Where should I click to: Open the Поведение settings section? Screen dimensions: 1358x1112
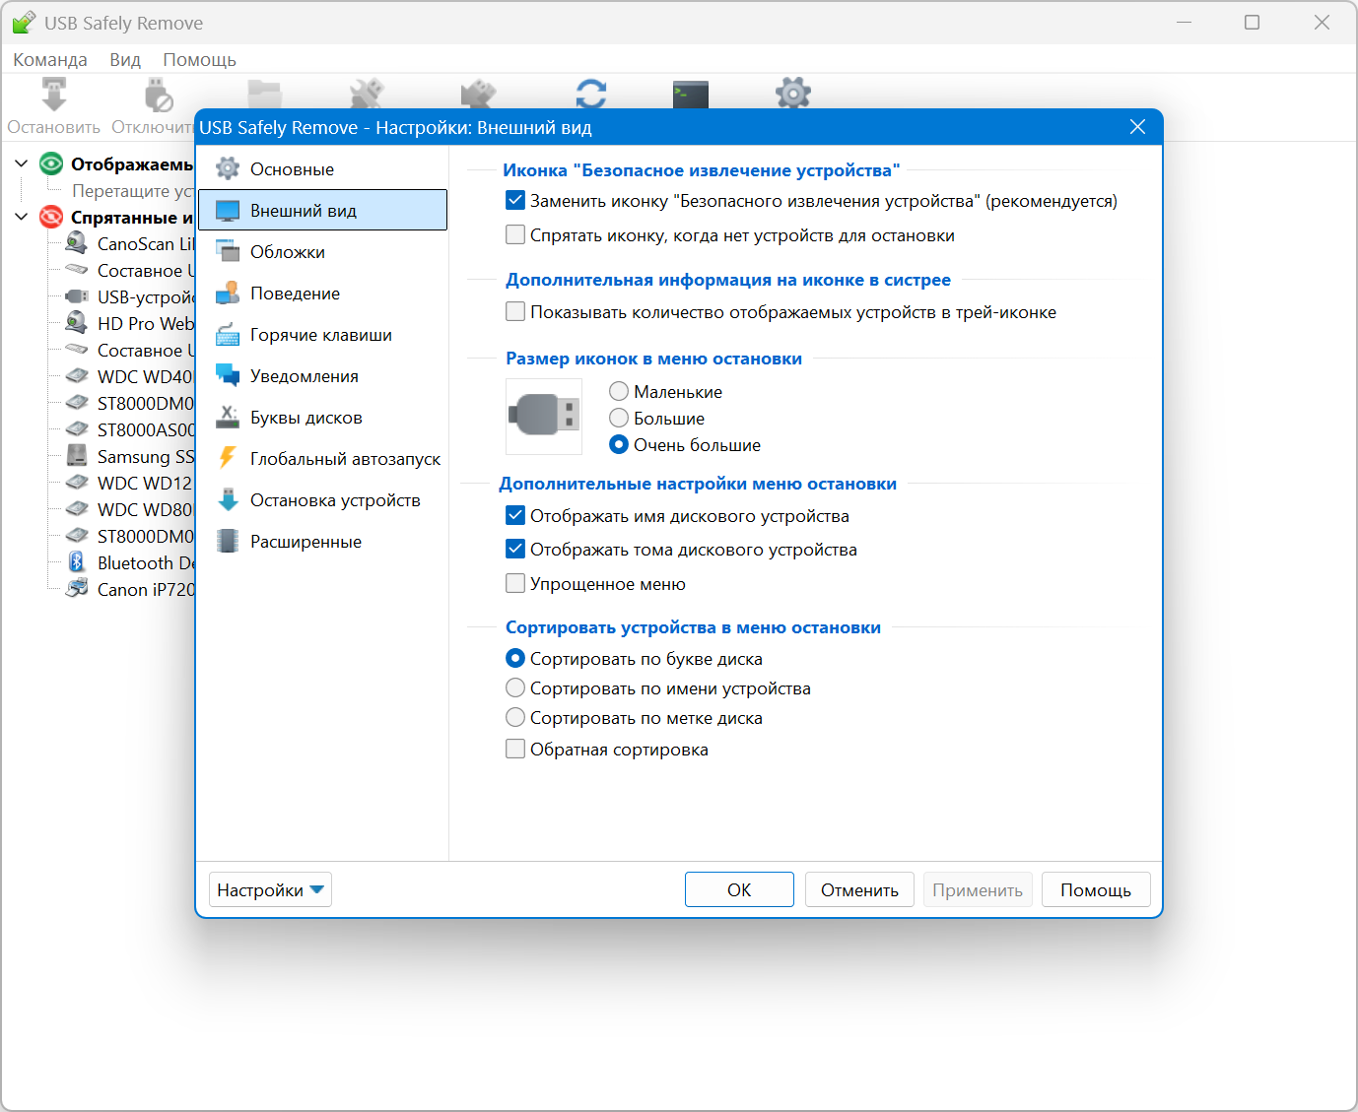(322, 294)
